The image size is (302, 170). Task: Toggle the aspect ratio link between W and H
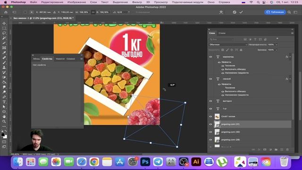point(93,12)
